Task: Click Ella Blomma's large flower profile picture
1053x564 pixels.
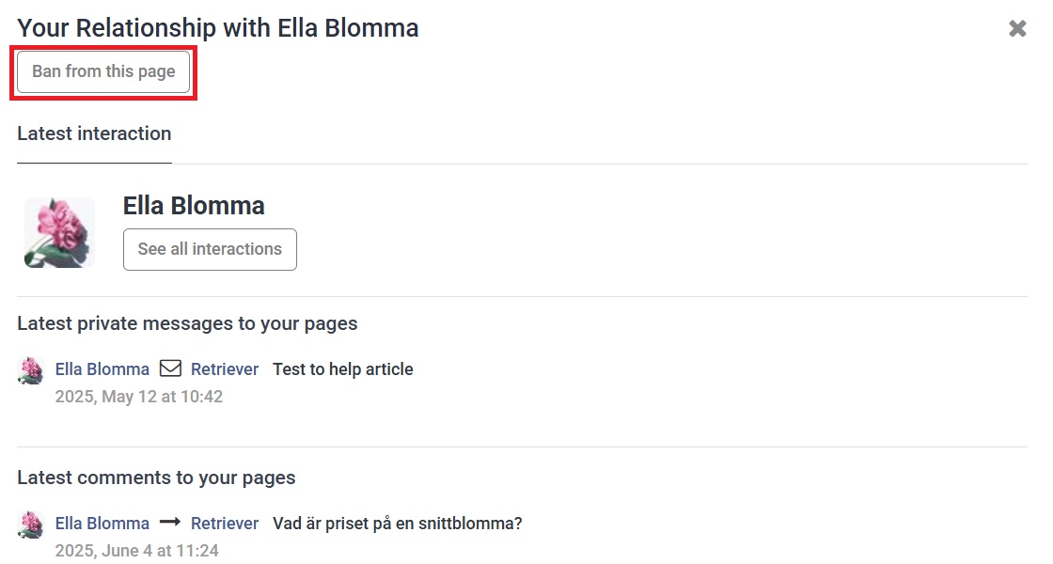Action: click(60, 232)
